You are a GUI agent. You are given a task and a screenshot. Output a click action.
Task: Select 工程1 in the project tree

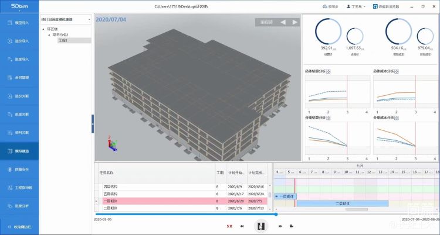[x=63, y=40]
